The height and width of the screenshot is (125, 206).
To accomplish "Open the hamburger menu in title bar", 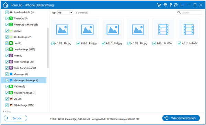I will pyautogui.click(x=182, y=5).
